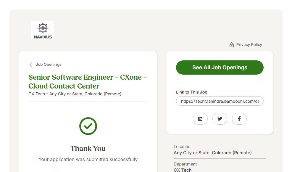Click the lock icon beside Privacy Policy
Viewport: 292px width, 172px height.
[232, 45]
